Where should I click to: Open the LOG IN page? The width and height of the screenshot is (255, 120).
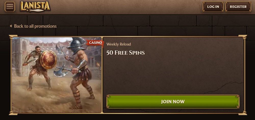pyautogui.click(x=213, y=7)
